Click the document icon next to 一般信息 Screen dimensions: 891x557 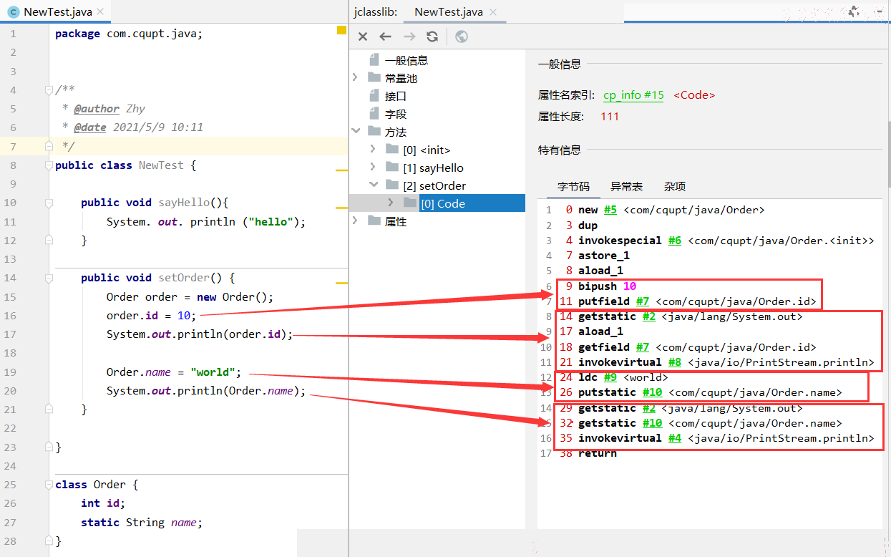(374, 60)
